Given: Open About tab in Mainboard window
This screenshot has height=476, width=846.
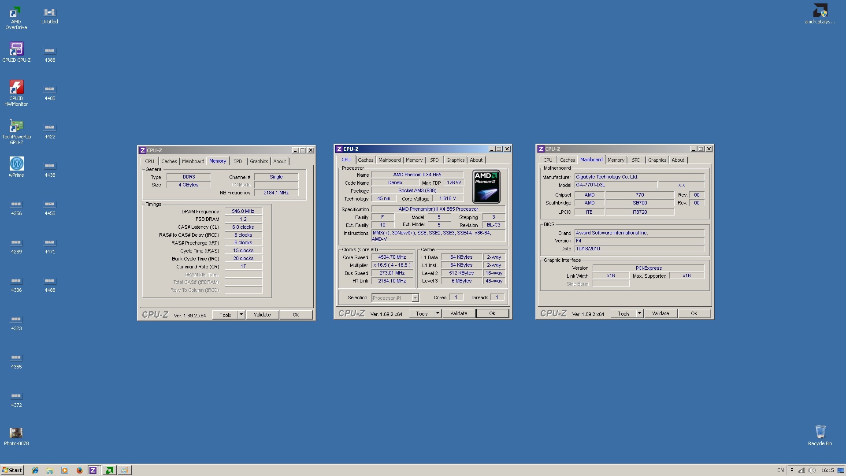Looking at the screenshot, I should click(678, 160).
